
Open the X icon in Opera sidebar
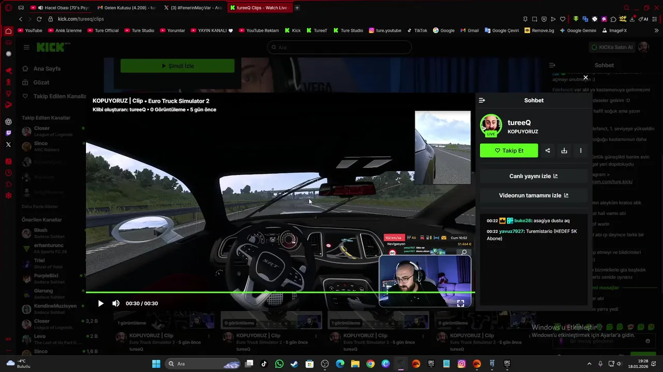[8, 145]
